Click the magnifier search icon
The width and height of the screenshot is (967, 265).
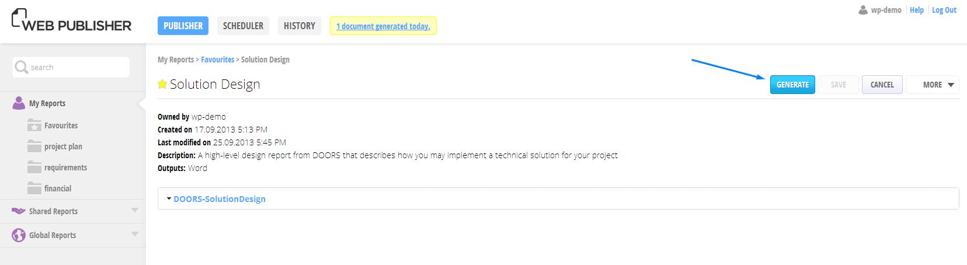tap(21, 67)
